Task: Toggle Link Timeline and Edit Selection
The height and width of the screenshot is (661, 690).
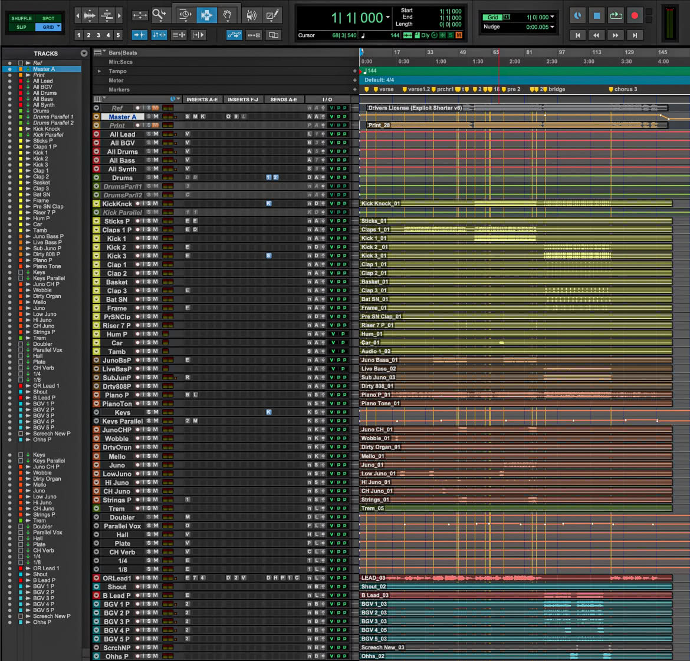Action: click(x=159, y=35)
